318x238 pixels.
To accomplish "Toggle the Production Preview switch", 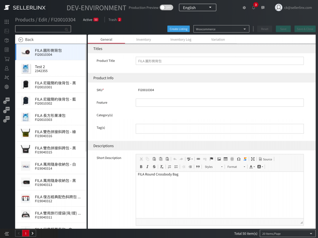I will 166,8.
